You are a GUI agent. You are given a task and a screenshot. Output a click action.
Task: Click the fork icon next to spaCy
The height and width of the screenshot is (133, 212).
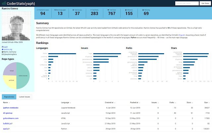(9, 129)
